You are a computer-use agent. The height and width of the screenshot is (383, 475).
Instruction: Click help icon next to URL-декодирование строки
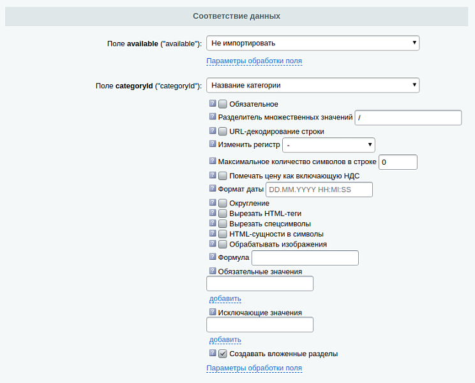tap(213, 131)
